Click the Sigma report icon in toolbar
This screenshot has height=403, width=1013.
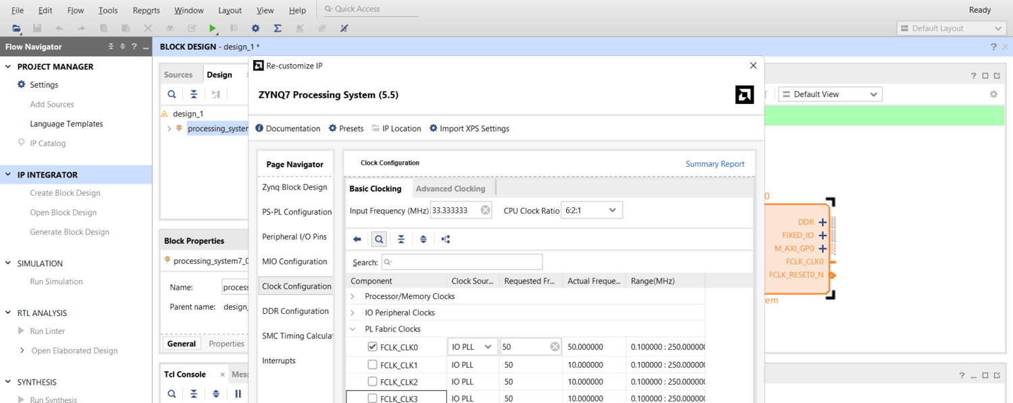[278, 28]
